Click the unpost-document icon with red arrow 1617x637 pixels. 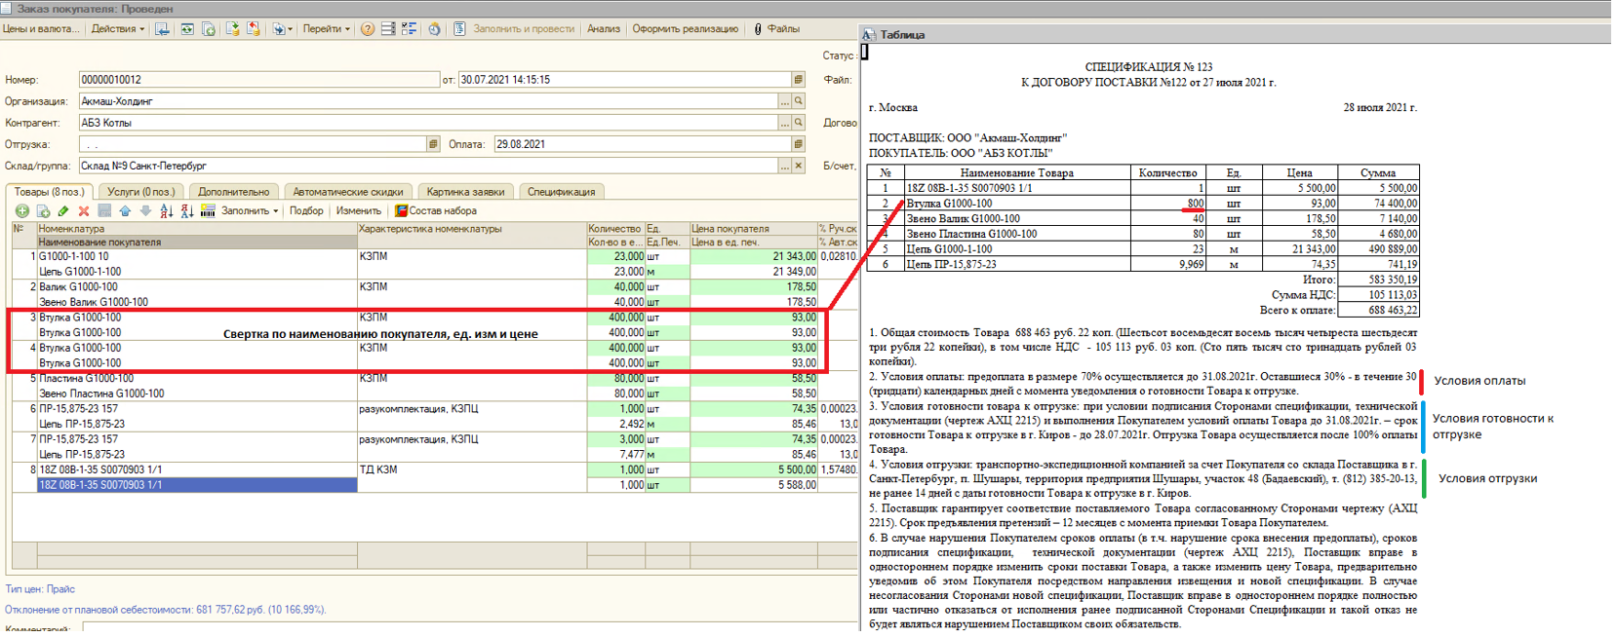254,29
